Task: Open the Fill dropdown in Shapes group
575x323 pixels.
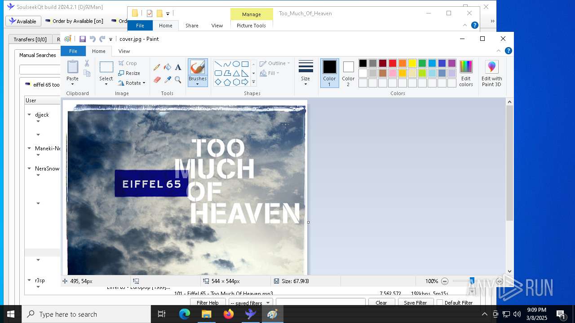Action: pyautogui.click(x=270, y=73)
